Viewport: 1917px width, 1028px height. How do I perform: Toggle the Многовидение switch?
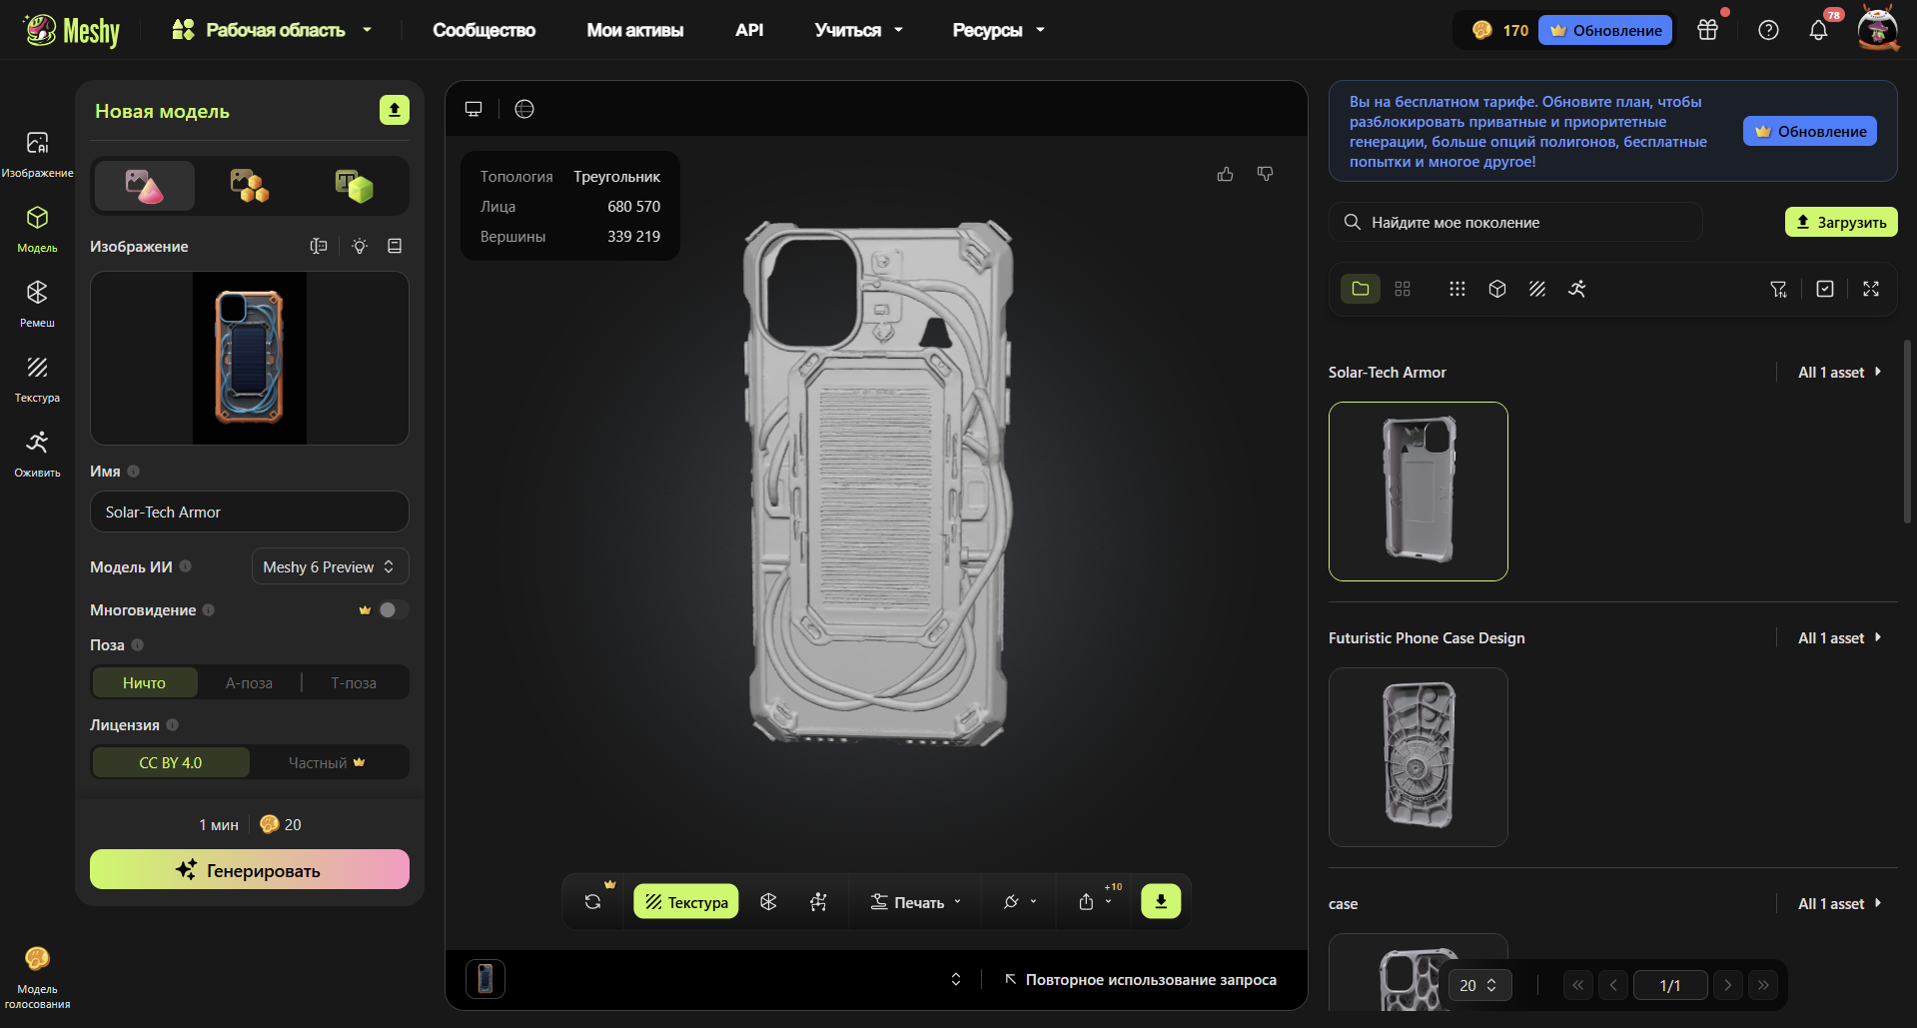click(393, 609)
